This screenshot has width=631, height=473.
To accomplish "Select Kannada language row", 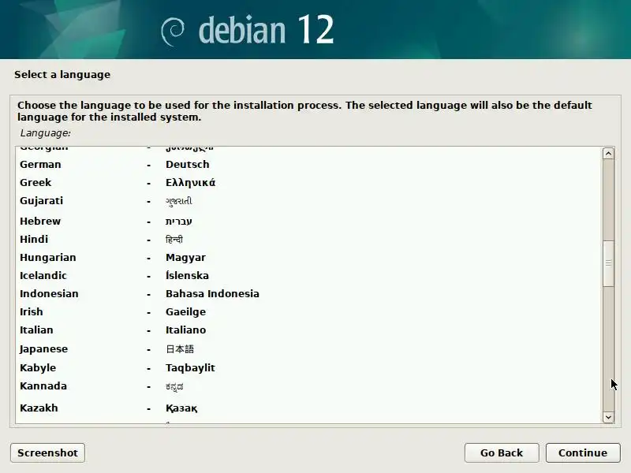I will [309, 386].
